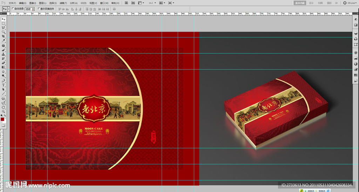This screenshot has height=192, width=359.
Task: Open the 窗口(W) menu
Action: [104, 3]
